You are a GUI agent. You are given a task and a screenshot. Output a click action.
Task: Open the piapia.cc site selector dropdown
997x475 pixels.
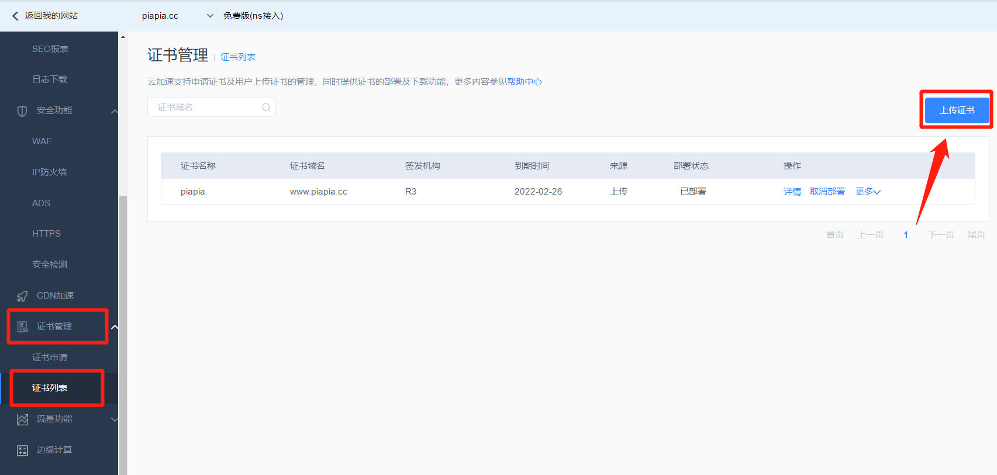coord(210,16)
